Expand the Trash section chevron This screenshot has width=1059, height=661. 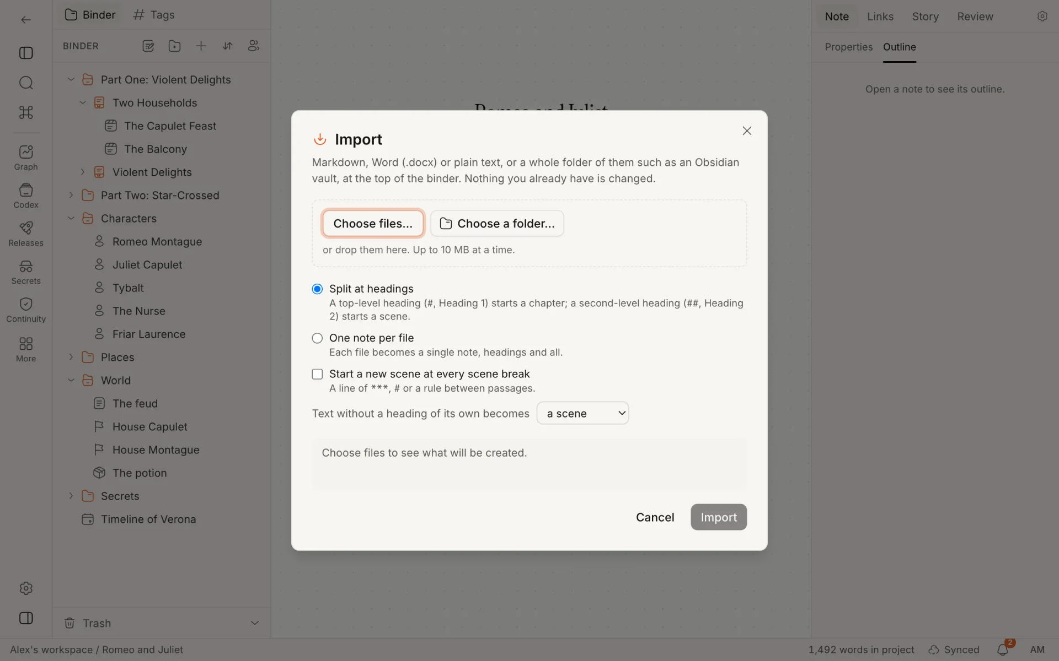point(255,624)
